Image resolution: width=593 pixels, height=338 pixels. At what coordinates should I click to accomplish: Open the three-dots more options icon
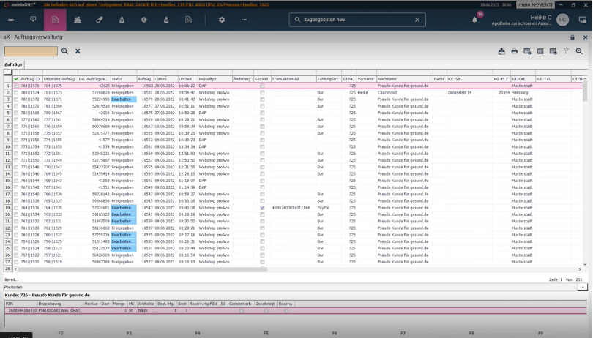point(244,20)
